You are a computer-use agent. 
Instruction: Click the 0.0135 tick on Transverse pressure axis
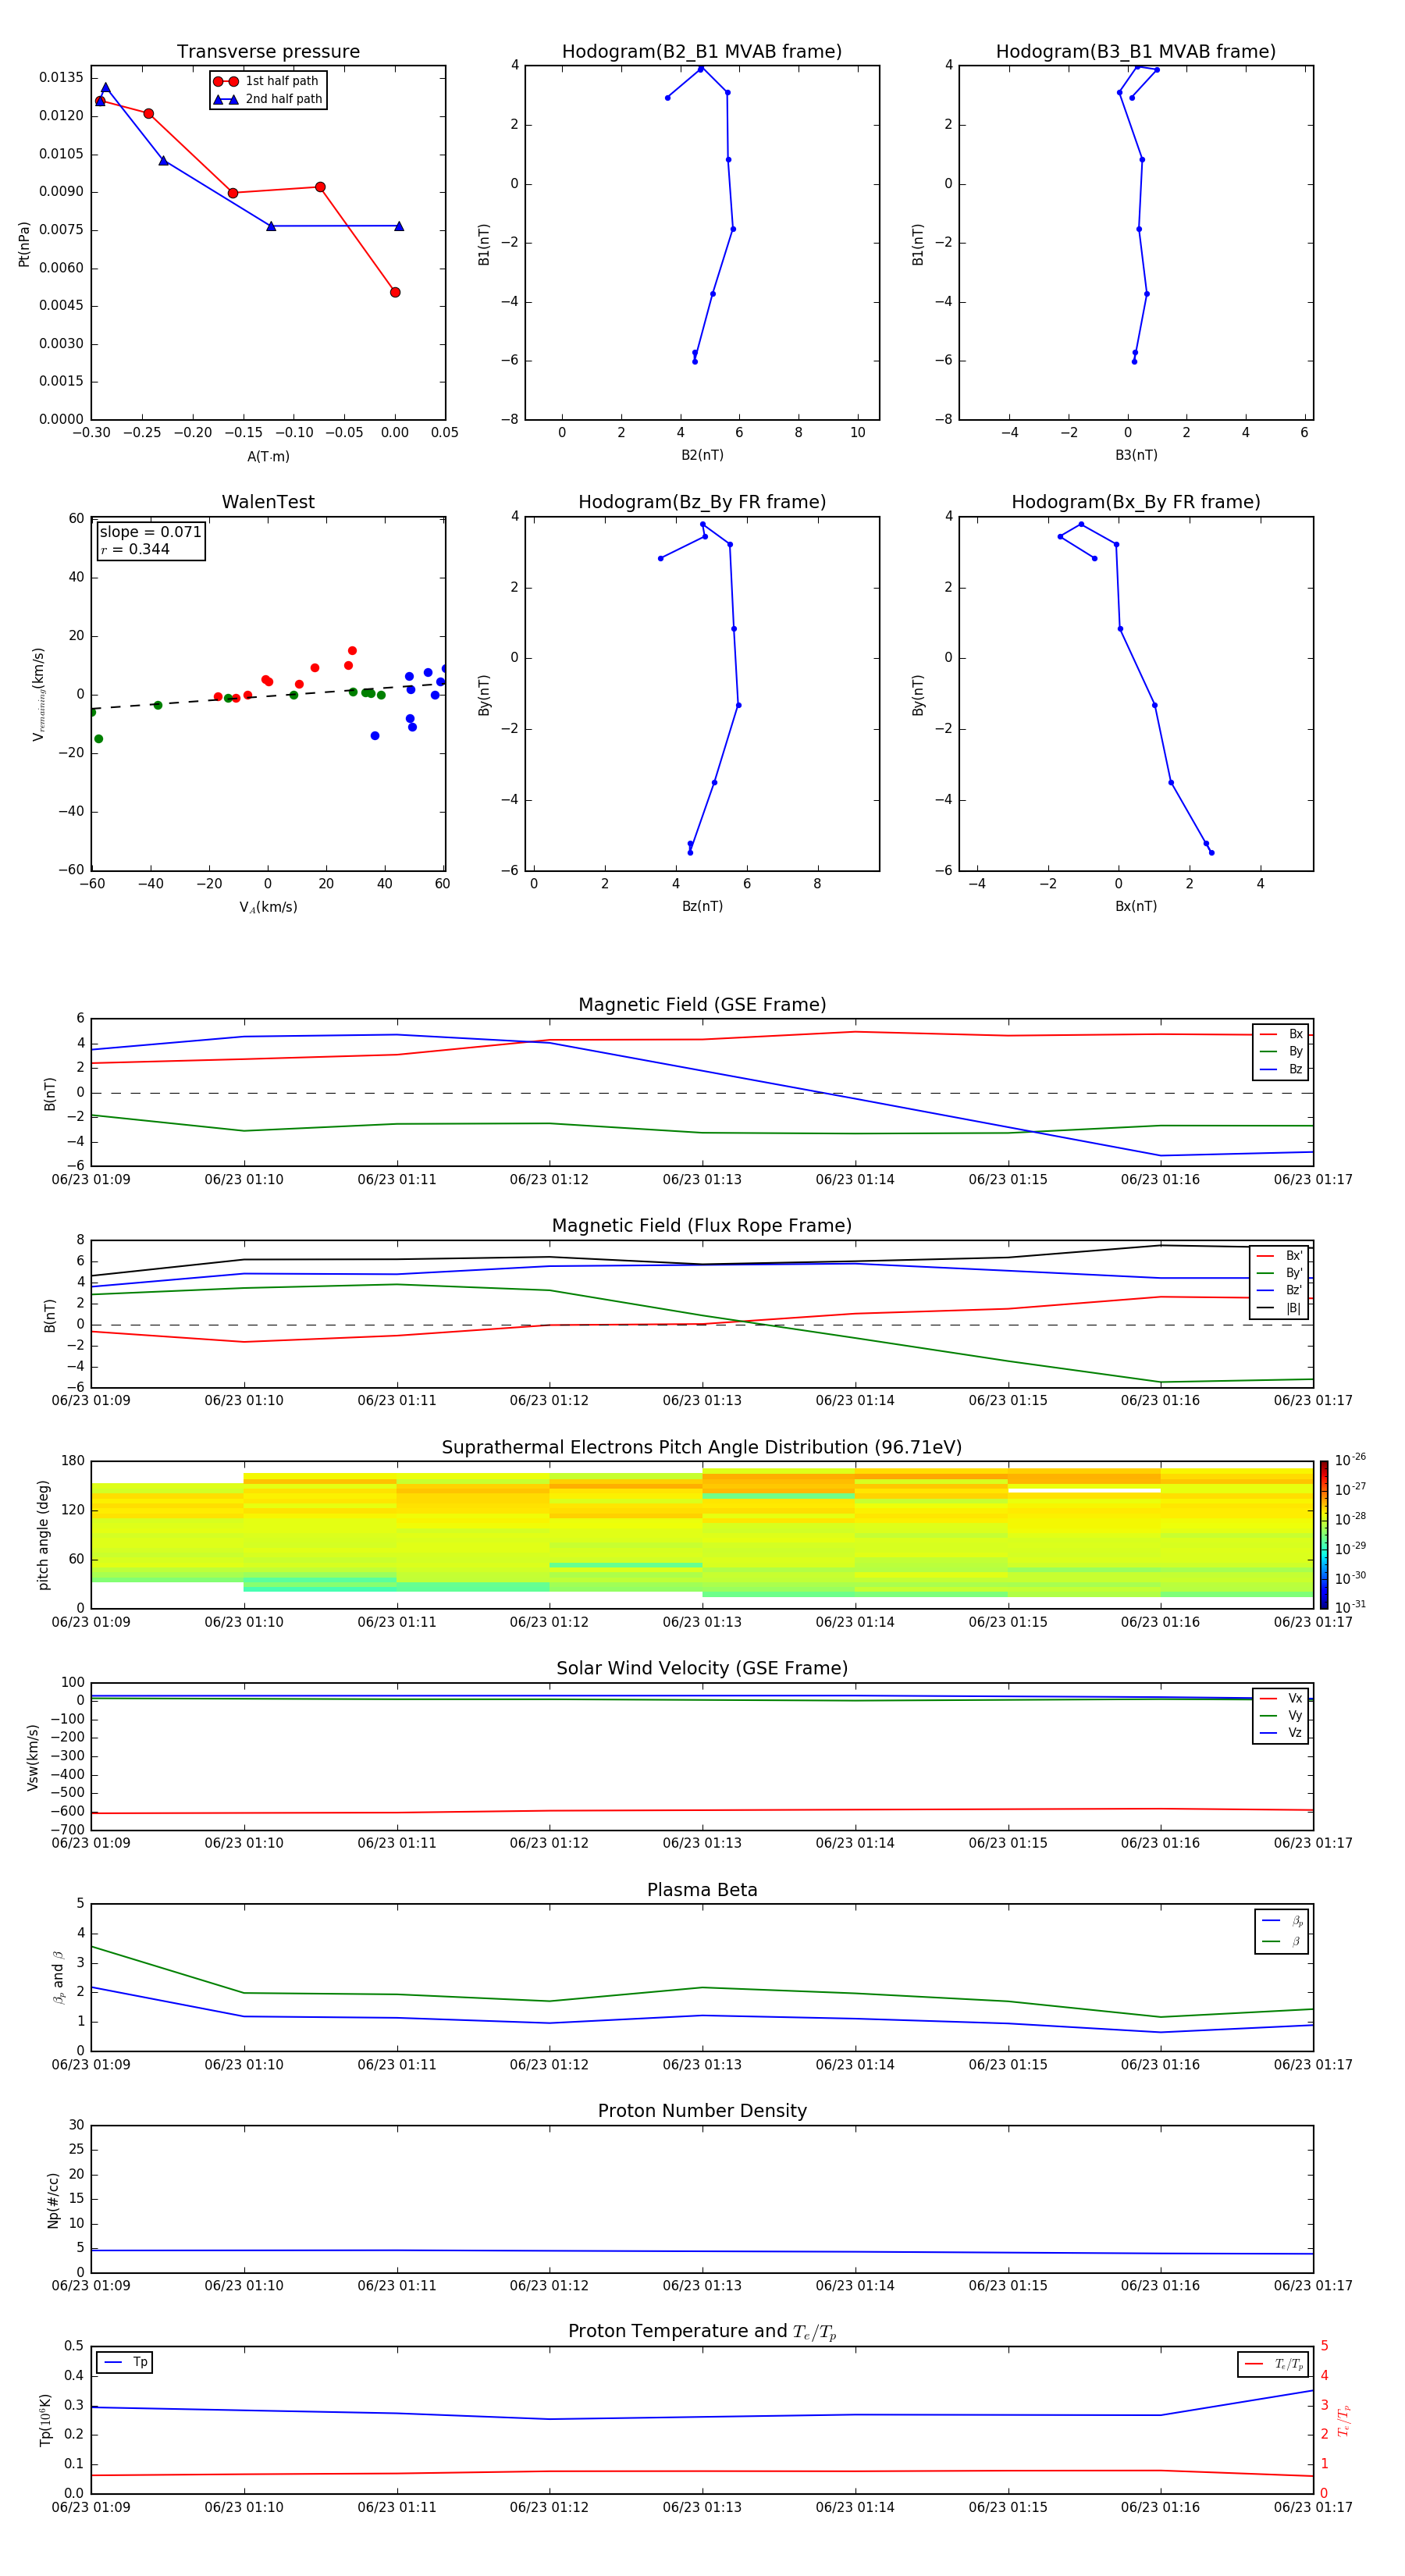click(x=61, y=78)
